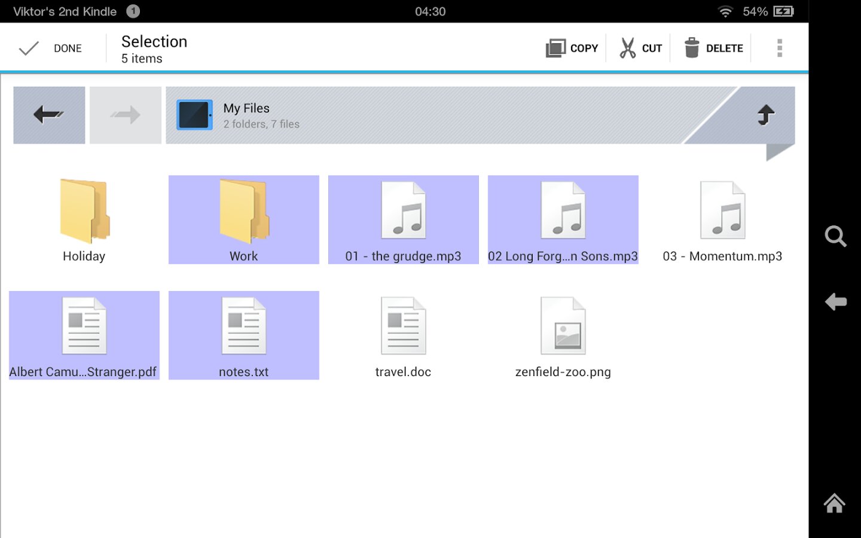Tap the My Files location breadcrumb

tap(246, 115)
